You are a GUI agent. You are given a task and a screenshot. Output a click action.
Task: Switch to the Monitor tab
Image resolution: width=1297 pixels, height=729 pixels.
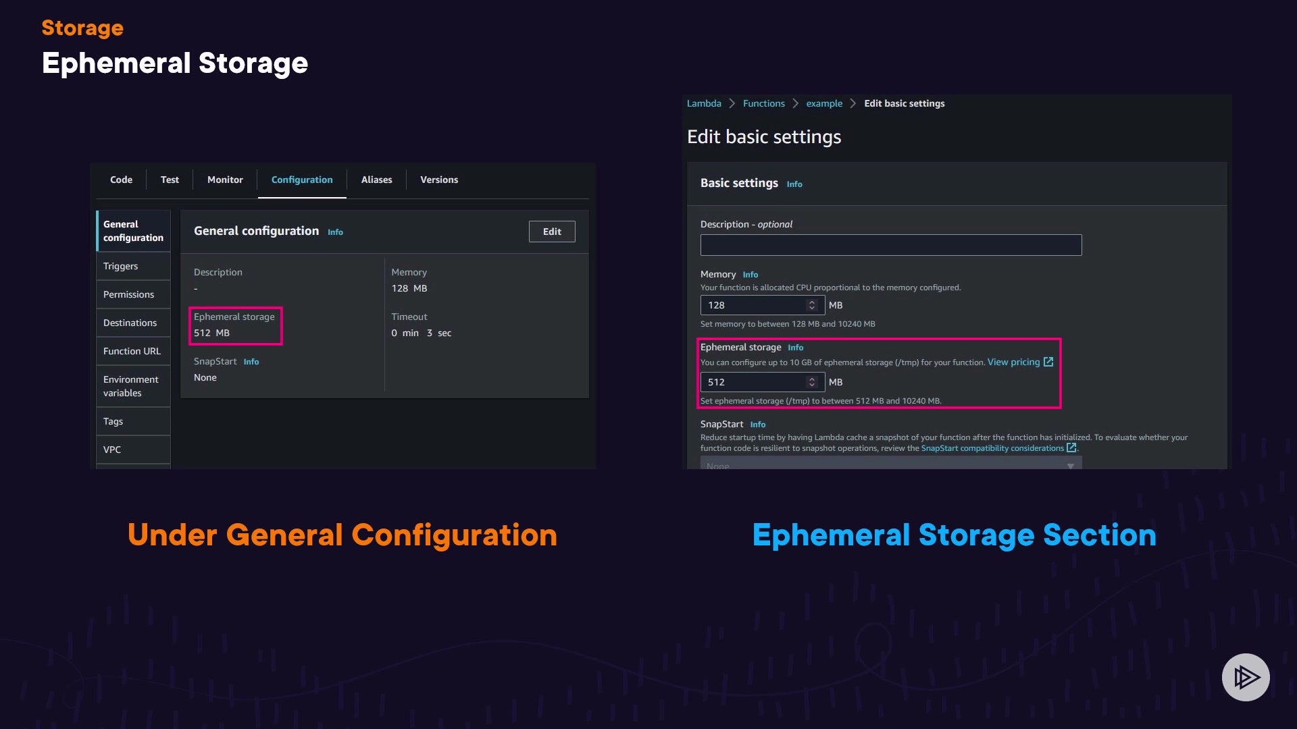[225, 180]
